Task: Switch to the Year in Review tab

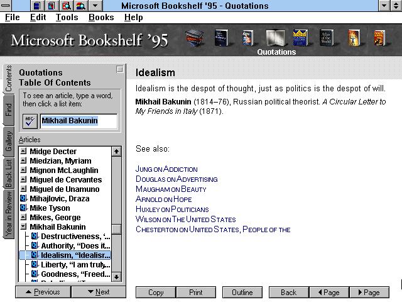Action: coord(8,214)
